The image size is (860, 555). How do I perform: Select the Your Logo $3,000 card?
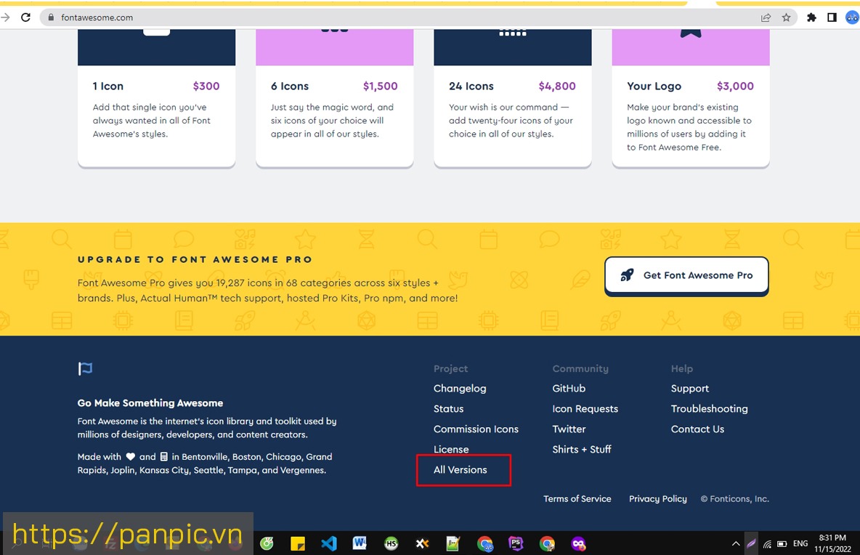pyautogui.click(x=691, y=99)
